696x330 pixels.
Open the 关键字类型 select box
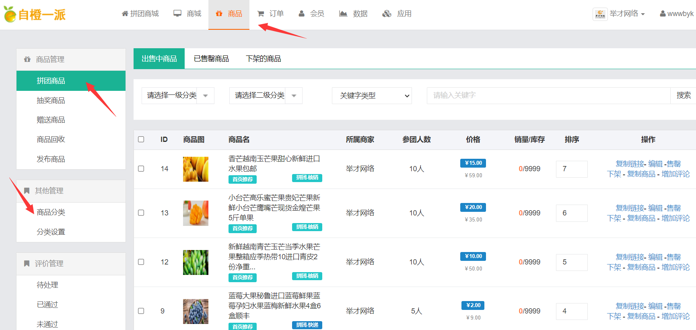tap(372, 96)
